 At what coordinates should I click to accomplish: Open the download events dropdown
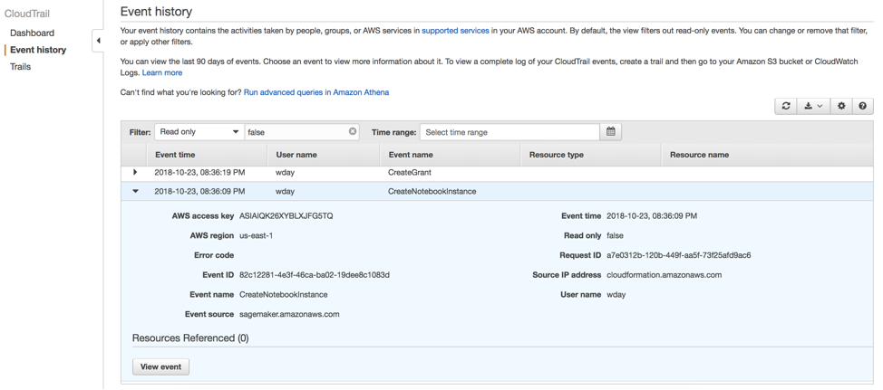(814, 106)
